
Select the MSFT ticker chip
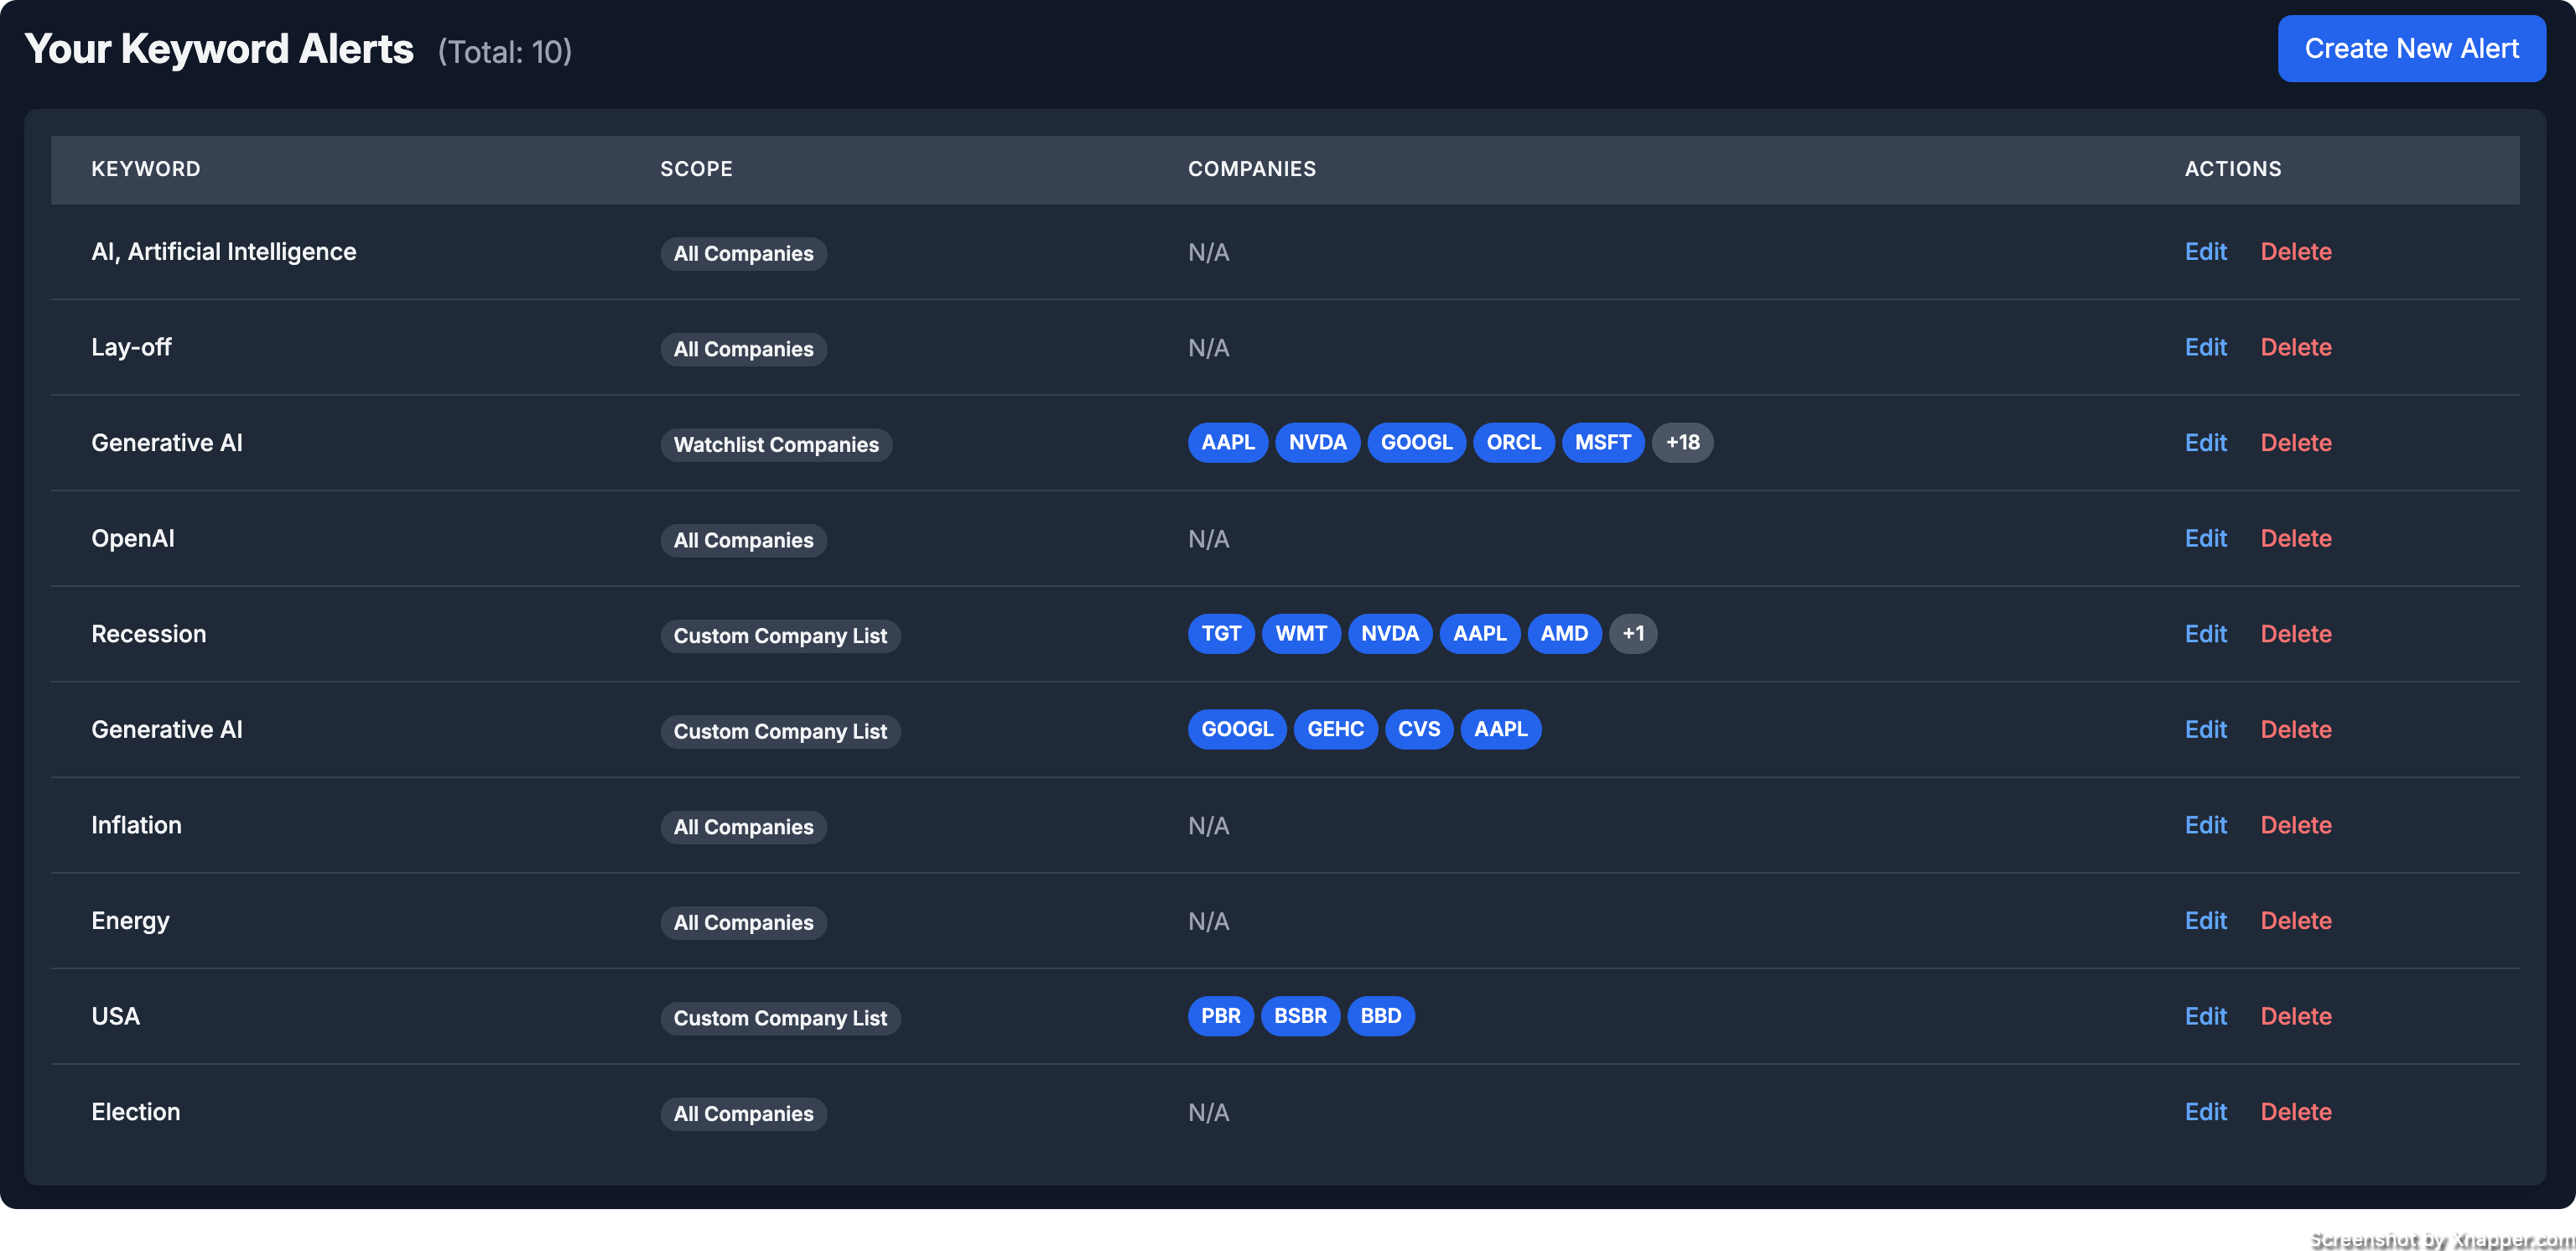coord(1602,442)
